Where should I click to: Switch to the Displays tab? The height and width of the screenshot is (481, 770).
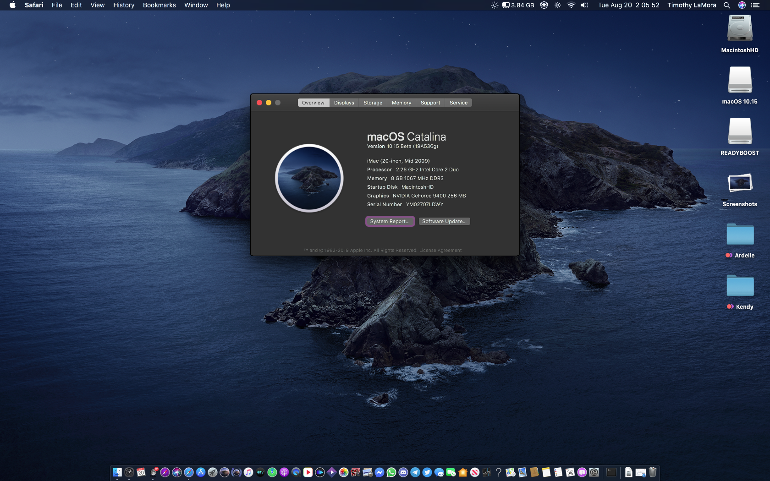pos(344,103)
